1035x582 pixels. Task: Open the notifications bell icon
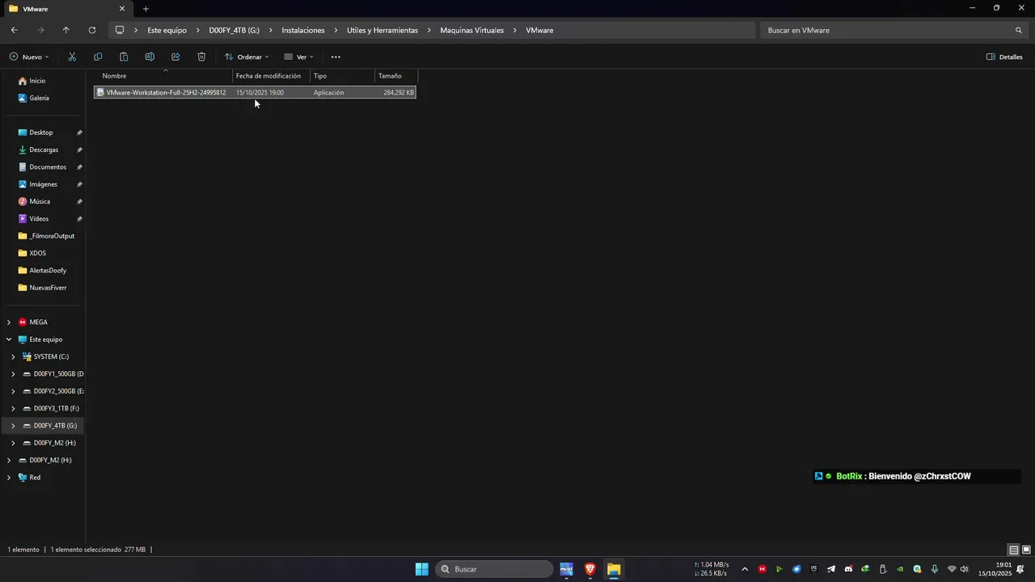click(x=1020, y=569)
